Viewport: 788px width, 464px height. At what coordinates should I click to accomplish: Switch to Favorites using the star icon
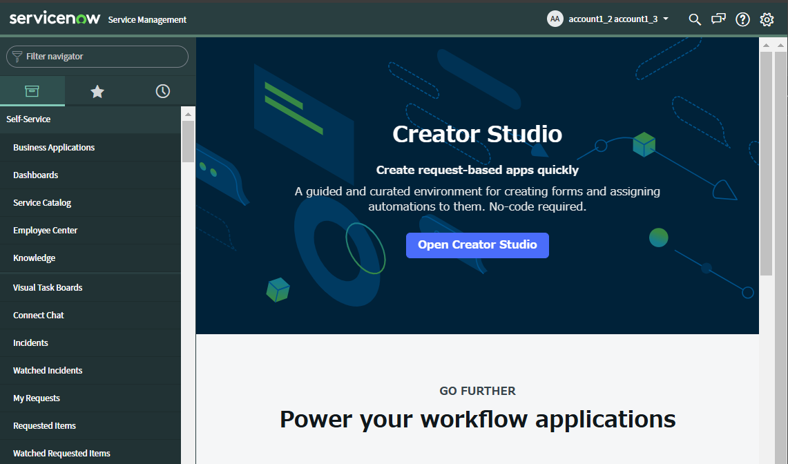(97, 90)
